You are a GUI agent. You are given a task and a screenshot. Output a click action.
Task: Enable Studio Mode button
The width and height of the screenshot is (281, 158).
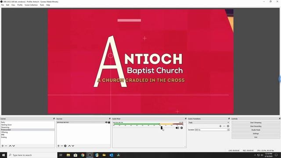tap(256, 130)
